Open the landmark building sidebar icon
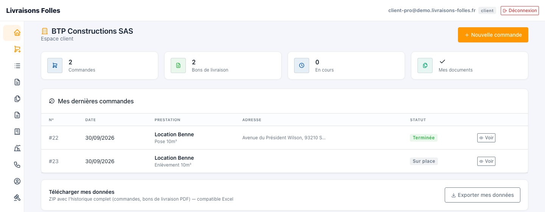 17,148
